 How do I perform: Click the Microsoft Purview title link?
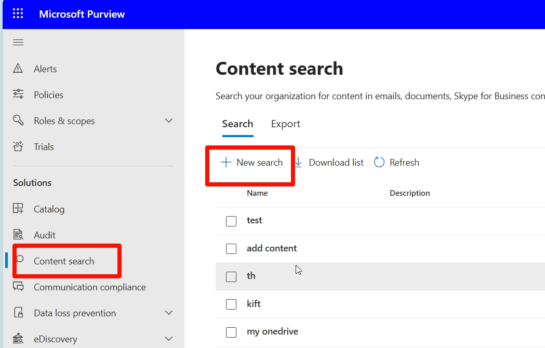(x=82, y=14)
